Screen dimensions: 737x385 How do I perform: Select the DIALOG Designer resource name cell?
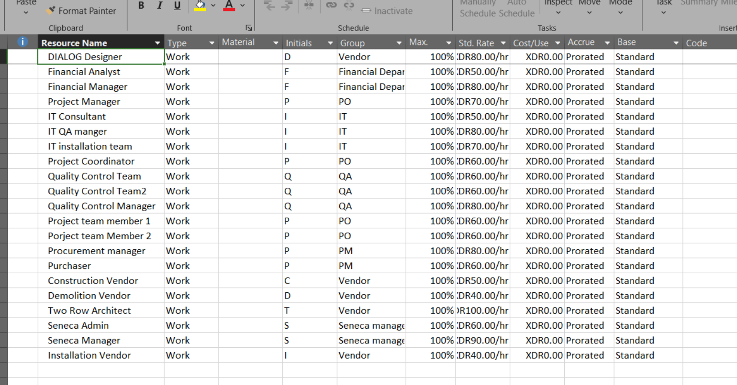pos(101,57)
